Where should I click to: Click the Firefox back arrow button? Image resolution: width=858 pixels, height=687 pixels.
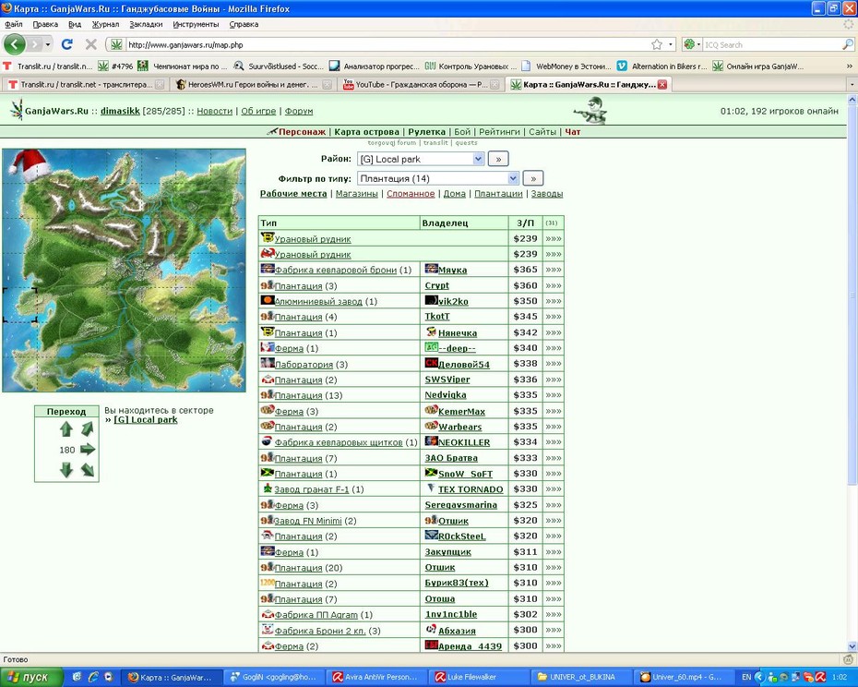tap(15, 44)
